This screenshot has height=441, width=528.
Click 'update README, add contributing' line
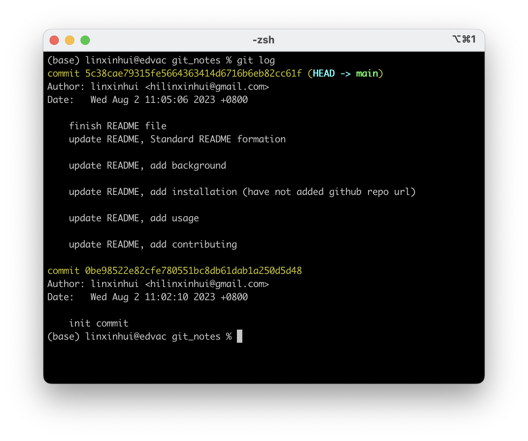click(153, 244)
